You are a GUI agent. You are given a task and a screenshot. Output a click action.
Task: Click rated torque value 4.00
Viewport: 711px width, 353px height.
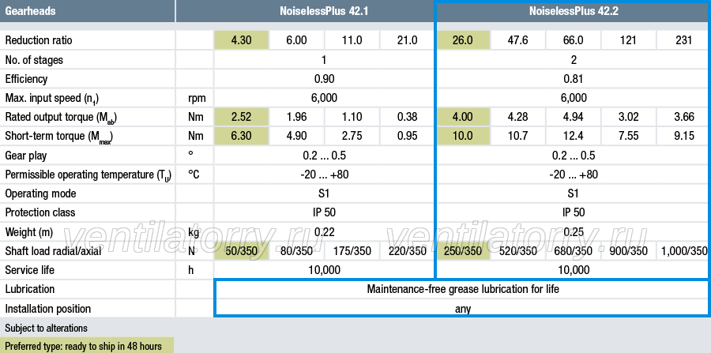click(462, 117)
